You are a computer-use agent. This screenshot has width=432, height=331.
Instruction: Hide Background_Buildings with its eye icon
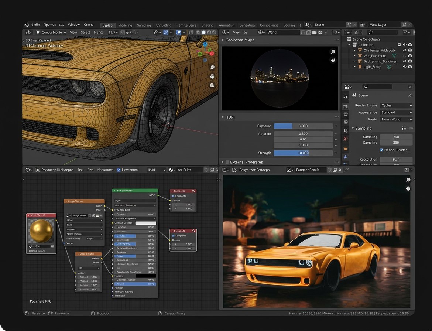pos(404,61)
